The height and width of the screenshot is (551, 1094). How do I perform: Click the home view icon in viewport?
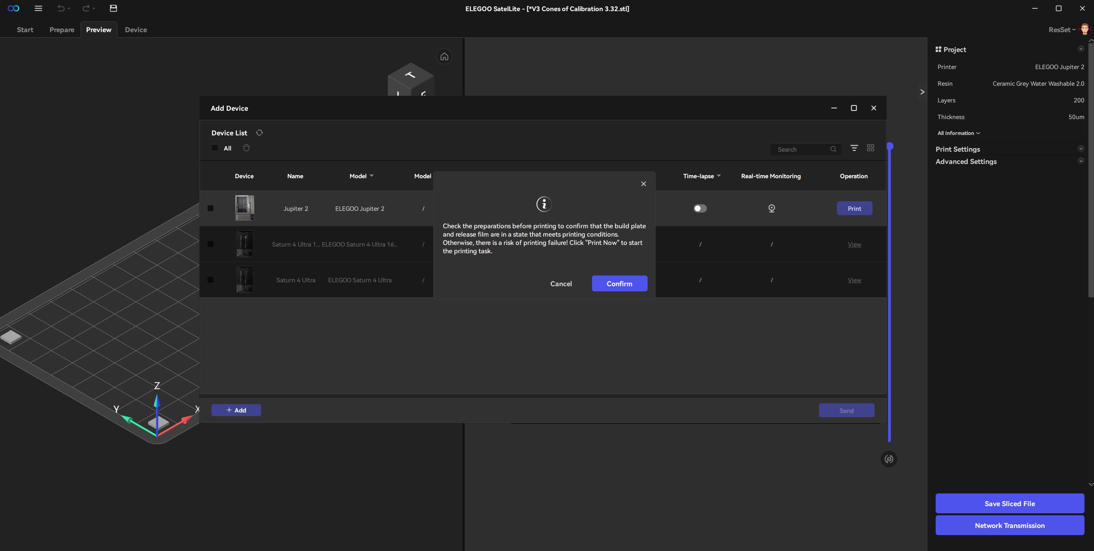tap(444, 56)
